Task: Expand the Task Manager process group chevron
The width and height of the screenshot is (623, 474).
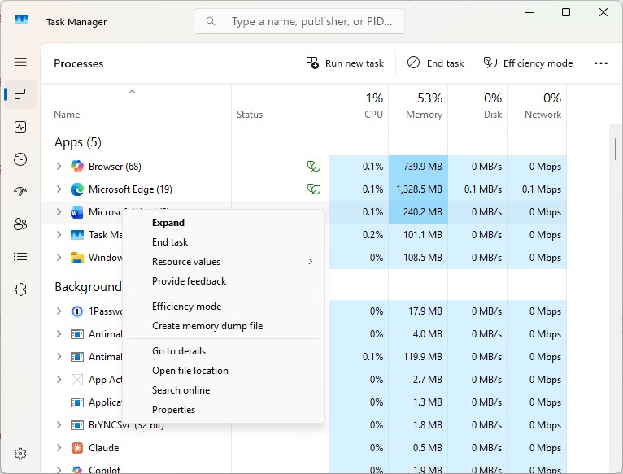Action: click(x=59, y=235)
